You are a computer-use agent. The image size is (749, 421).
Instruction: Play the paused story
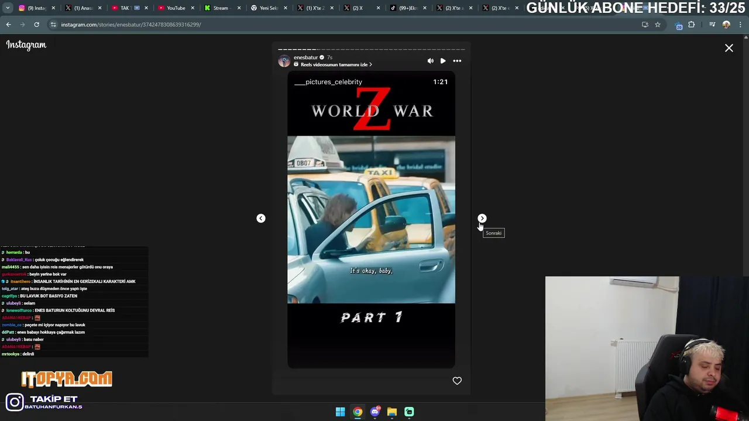[443, 61]
